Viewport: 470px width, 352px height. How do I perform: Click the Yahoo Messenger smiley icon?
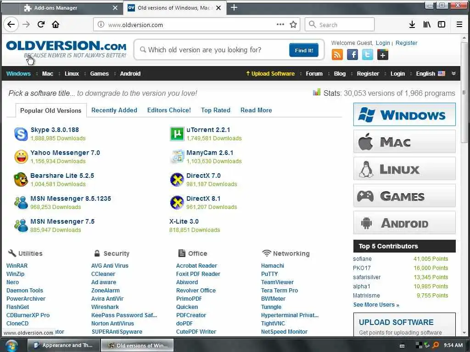(x=21, y=157)
